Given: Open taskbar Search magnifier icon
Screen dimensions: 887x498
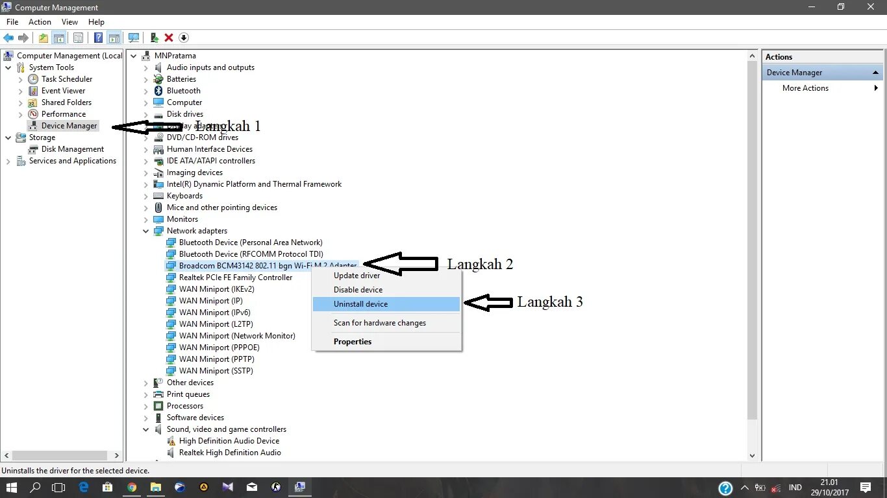Looking at the screenshot, I should (36, 487).
